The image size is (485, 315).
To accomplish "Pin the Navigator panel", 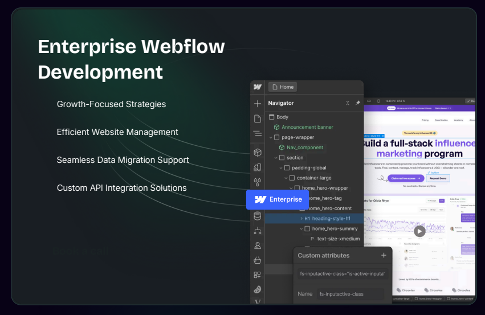I will tap(358, 103).
